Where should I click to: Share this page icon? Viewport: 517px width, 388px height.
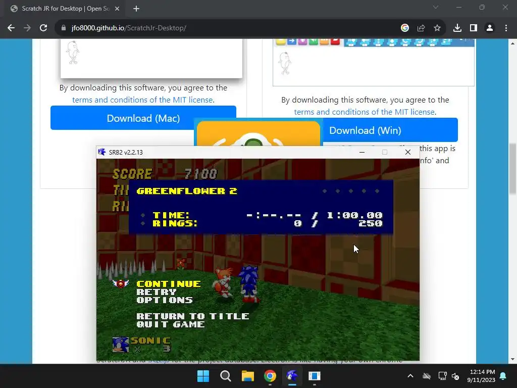(x=421, y=28)
